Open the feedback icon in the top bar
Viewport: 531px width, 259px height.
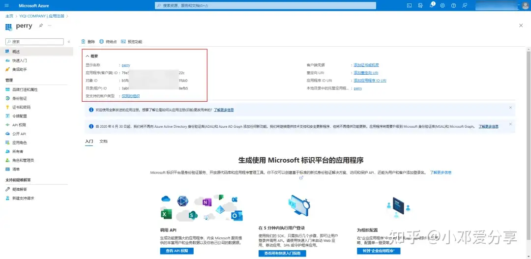click(465, 5)
